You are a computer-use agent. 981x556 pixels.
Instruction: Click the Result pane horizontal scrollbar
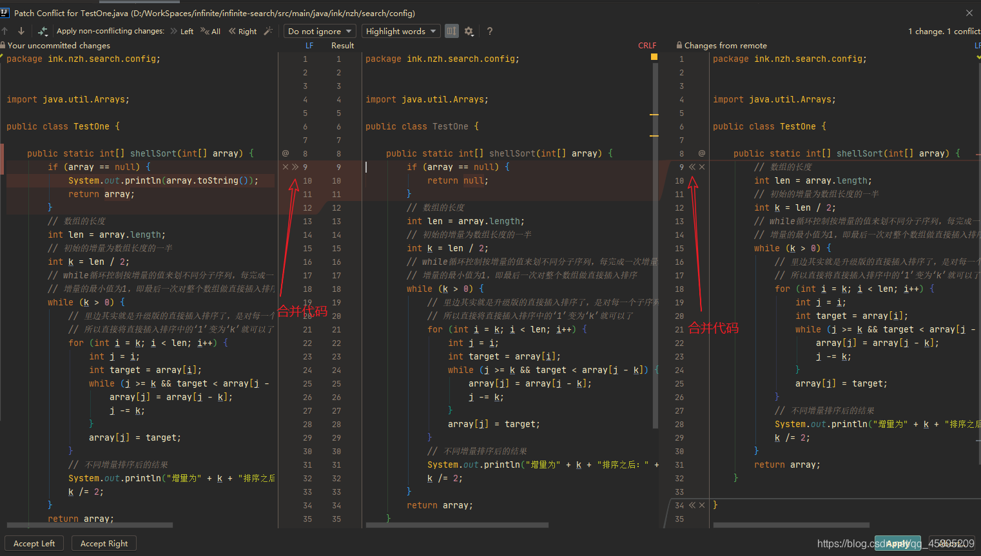click(x=457, y=525)
